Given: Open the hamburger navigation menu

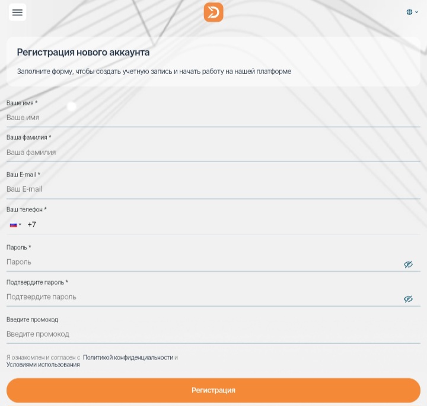Looking at the screenshot, I should point(17,12).
